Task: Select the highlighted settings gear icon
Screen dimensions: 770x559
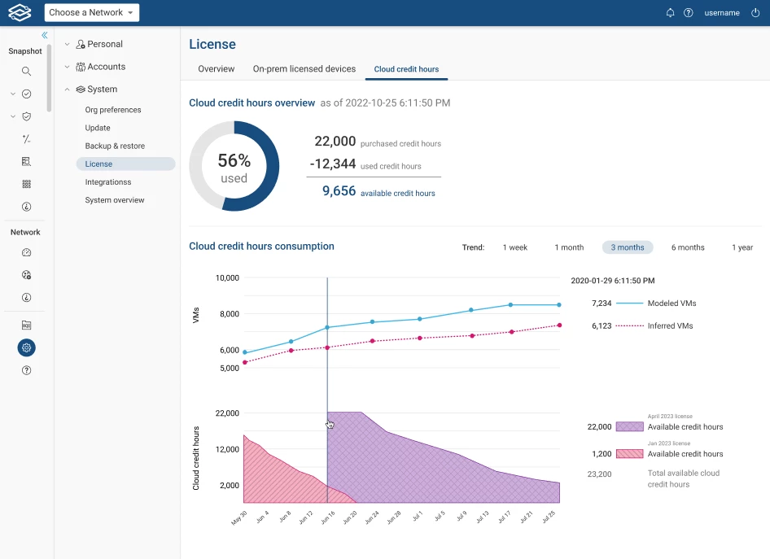Action: pos(27,347)
